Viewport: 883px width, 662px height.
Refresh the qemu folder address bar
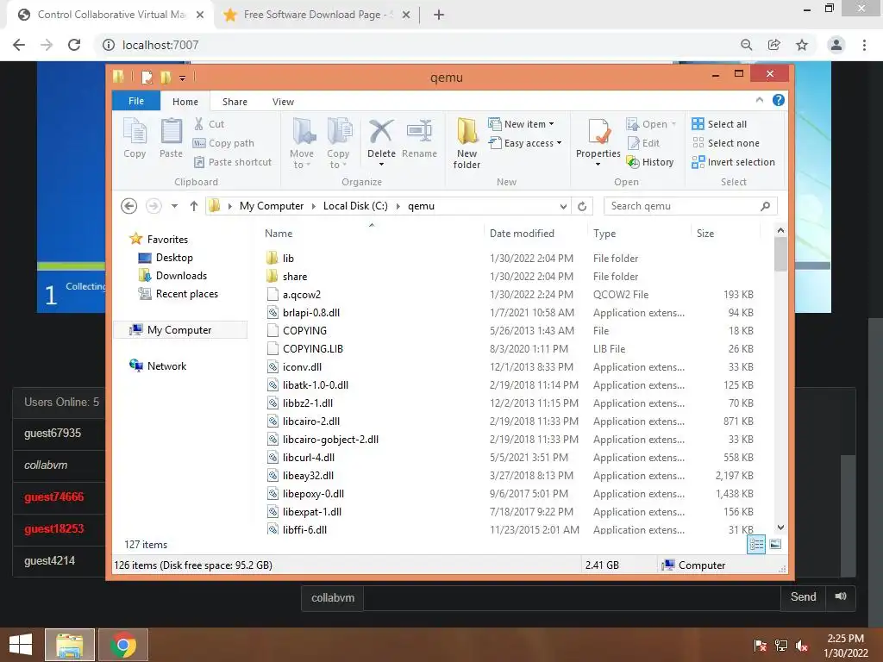(x=582, y=206)
